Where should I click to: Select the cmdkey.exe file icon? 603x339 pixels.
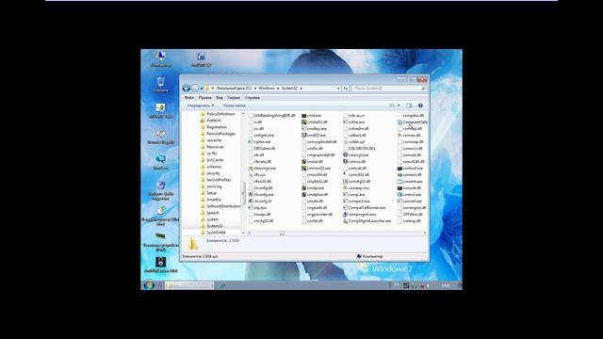303,128
